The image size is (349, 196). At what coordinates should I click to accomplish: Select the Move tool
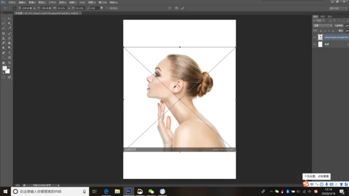point(9,19)
